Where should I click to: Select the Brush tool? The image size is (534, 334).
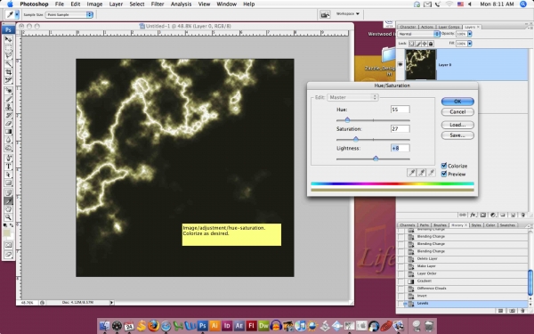(x=8, y=99)
